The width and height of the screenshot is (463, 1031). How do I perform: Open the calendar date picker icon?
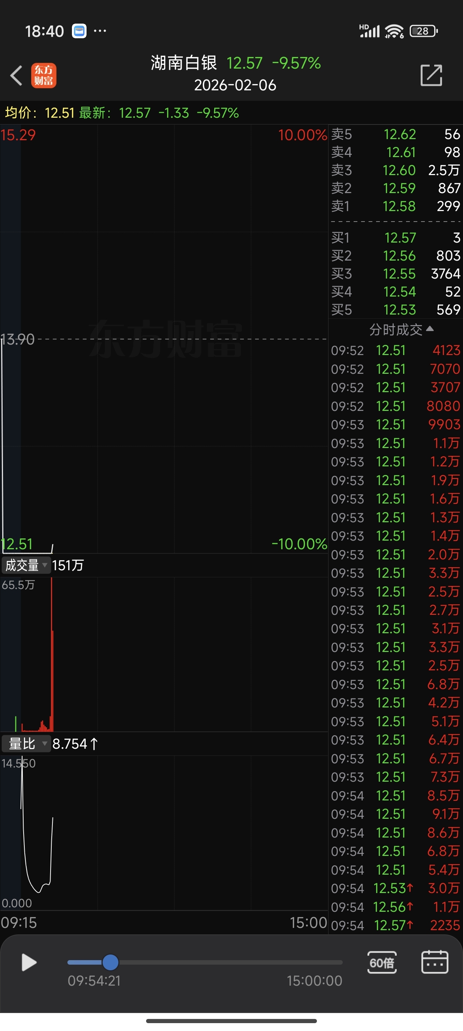coord(435,962)
